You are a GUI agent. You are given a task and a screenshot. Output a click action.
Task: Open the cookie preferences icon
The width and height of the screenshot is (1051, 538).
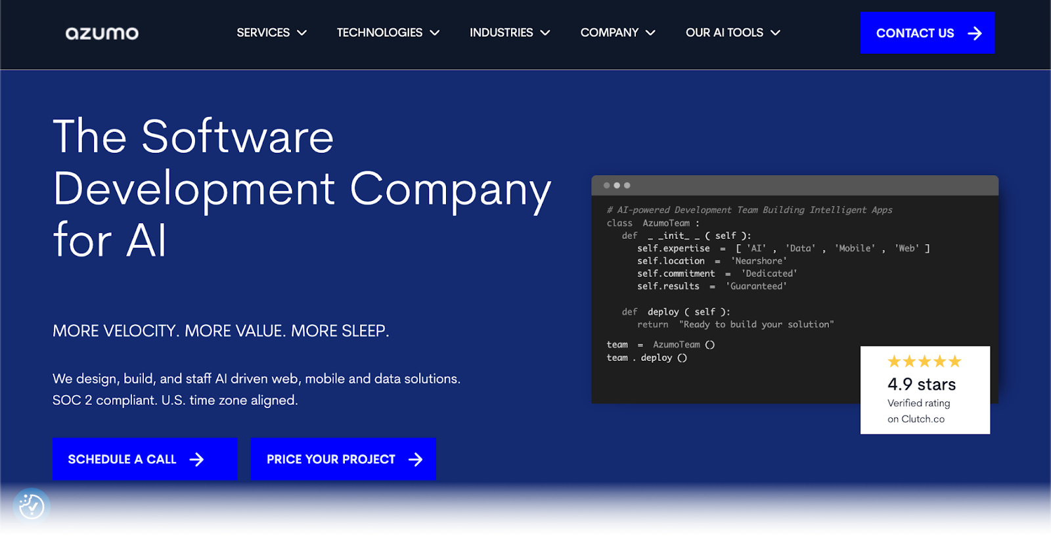[32, 507]
